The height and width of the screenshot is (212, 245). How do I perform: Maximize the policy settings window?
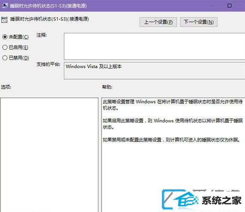[230, 6]
